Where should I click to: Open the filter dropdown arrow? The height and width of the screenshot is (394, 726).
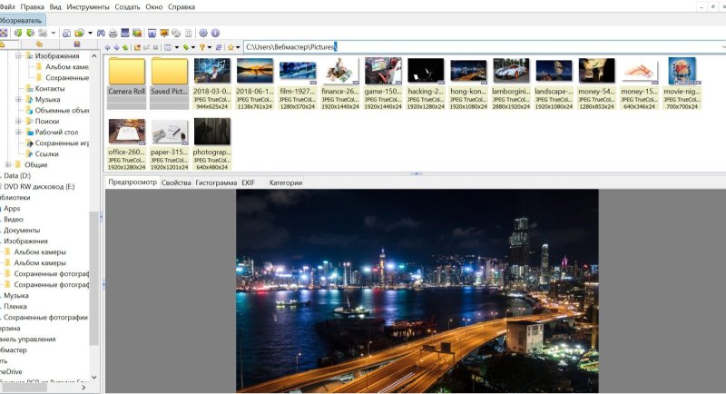point(210,47)
